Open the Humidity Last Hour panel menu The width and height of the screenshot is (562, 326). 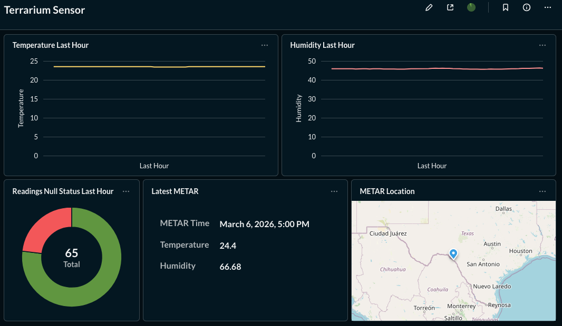click(x=542, y=45)
